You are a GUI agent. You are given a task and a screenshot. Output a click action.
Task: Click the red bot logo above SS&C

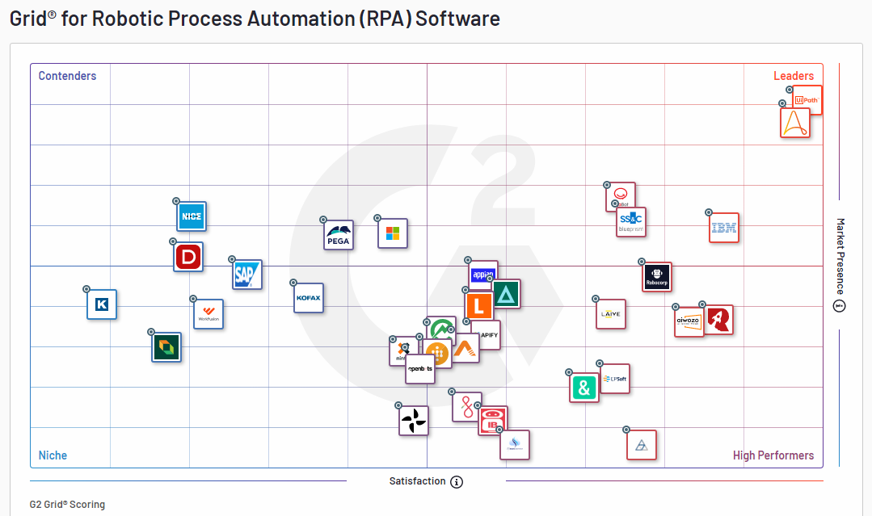point(621,195)
